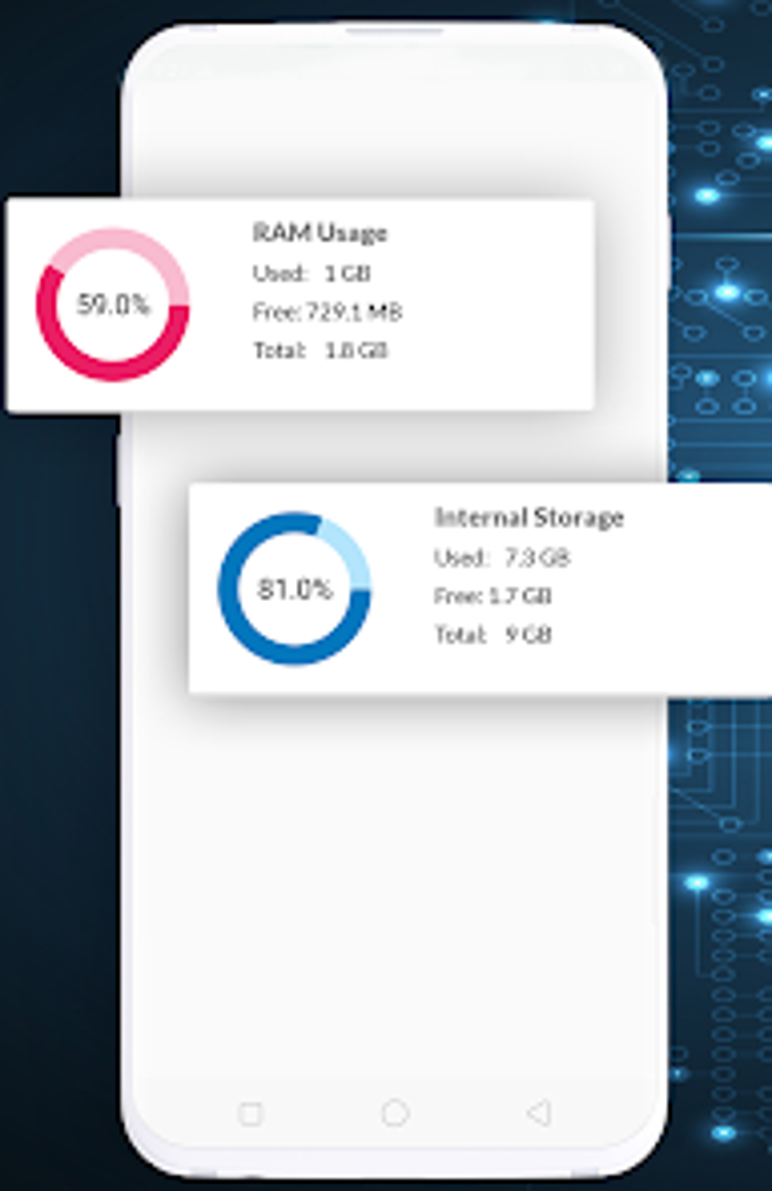Tap the 59.0% RAM percentage label
Image resolution: width=772 pixels, height=1191 pixels.
[x=113, y=304]
